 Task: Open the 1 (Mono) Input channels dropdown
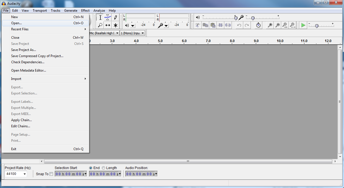coord(143,33)
